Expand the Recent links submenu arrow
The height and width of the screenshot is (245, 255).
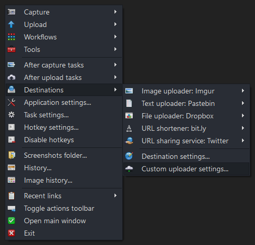[x=116, y=196]
